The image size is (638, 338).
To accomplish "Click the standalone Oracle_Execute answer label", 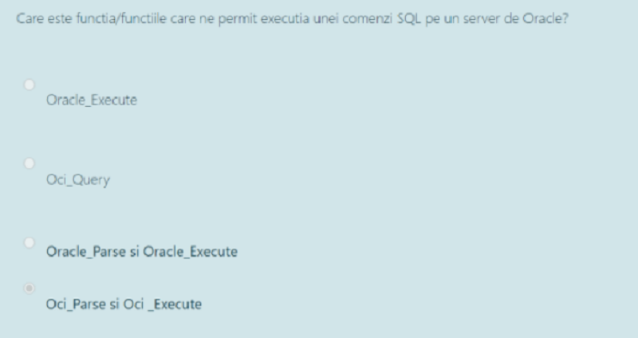I will coord(92,100).
